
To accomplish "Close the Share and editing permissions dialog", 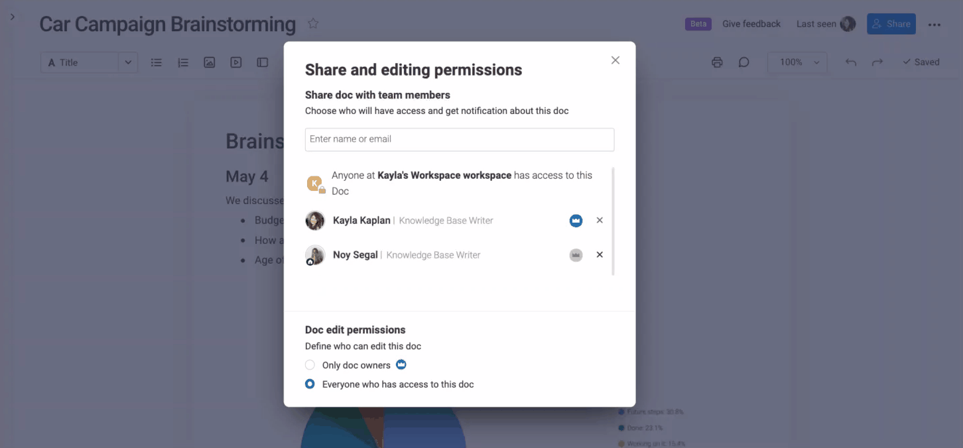I will tap(615, 60).
